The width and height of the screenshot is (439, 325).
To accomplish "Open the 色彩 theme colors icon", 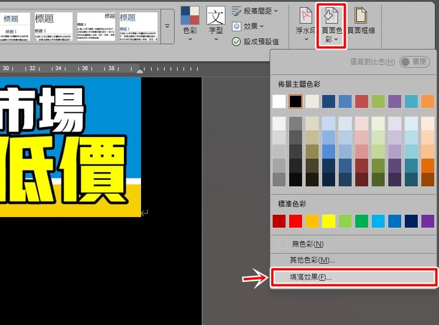I will point(190,15).
